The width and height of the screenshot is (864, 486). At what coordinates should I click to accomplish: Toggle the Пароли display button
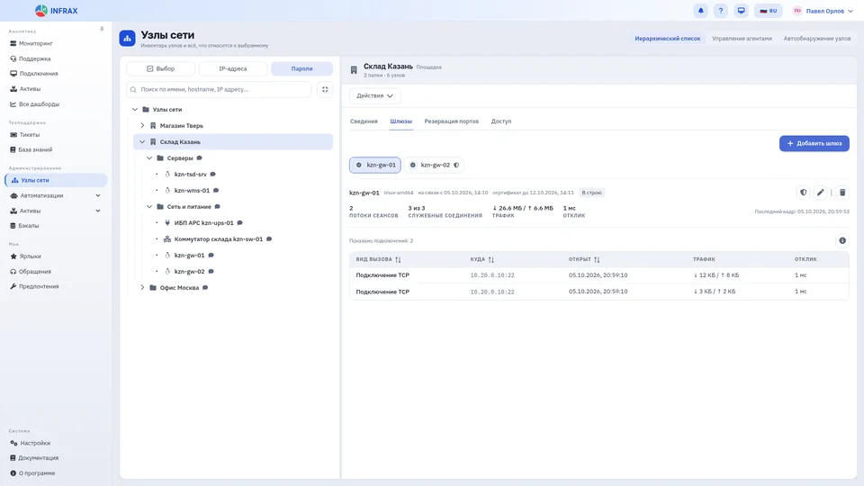[302, 69]
